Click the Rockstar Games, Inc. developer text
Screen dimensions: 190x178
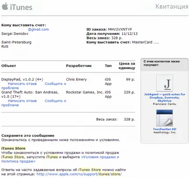(84, 92)
